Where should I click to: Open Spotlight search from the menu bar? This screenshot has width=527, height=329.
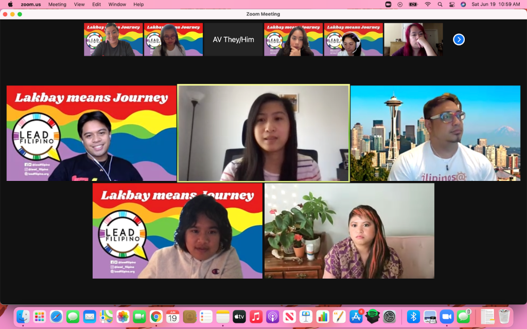tap(440, 4)
